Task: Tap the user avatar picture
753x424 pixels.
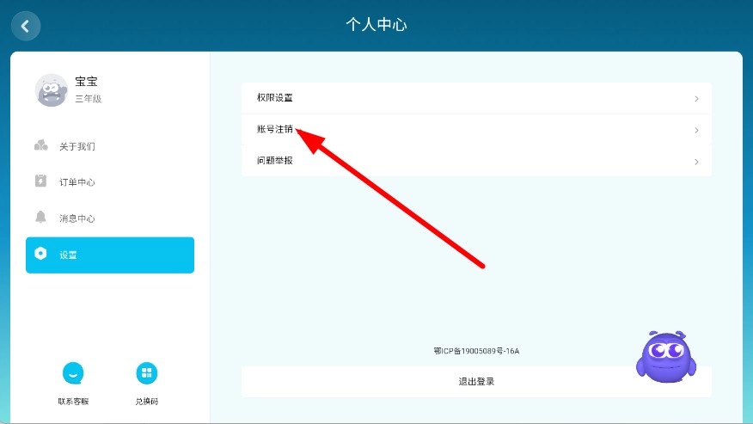Action: point(51,89)
